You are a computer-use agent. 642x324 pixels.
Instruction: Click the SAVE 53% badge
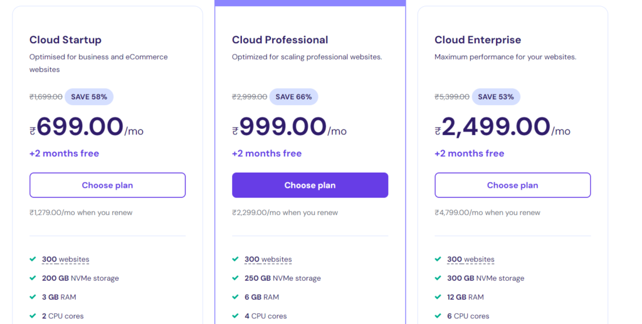[x=496, y=97]
